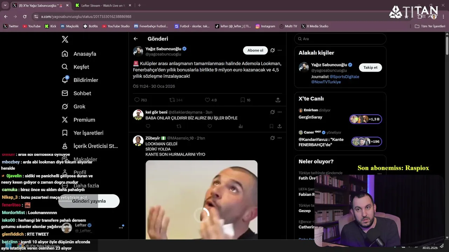
Task: Open @NowTVTurkiye link
Action: (x=326, y=82)
